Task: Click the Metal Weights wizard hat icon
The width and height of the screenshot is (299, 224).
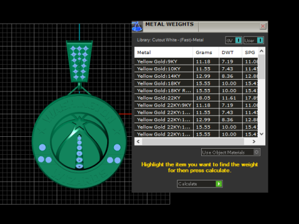Action: 137,27
